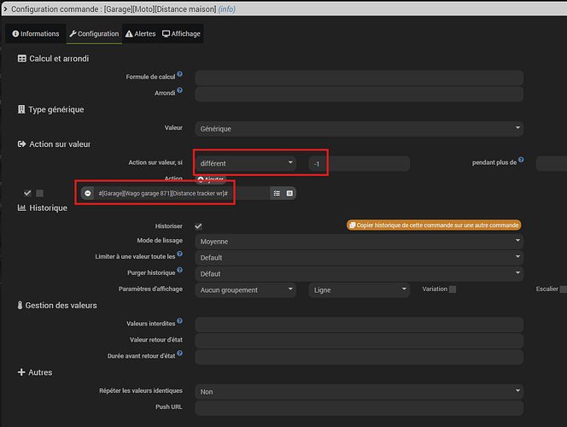
Task: Click Copier historique de cette commande button
Action: click(x=434, y=225)
